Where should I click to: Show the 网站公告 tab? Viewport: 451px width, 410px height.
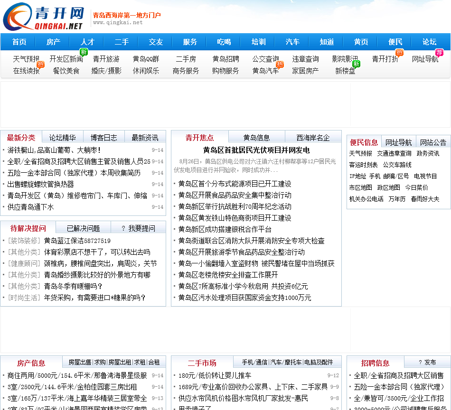tap(433, 142)
